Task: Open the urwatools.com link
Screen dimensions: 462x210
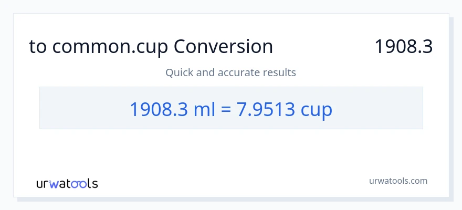Action: (398, 181)
